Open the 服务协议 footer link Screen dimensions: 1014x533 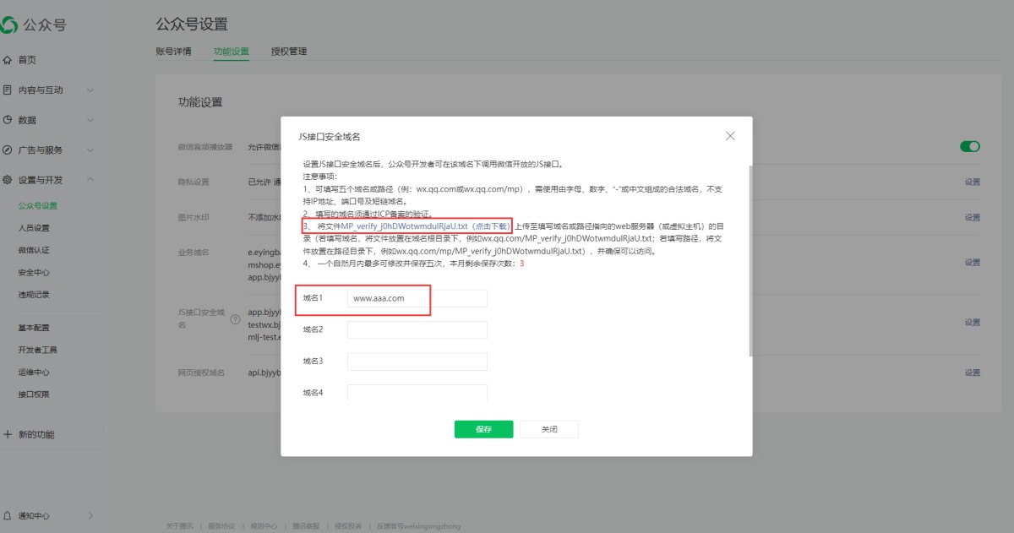click(221, 526)
